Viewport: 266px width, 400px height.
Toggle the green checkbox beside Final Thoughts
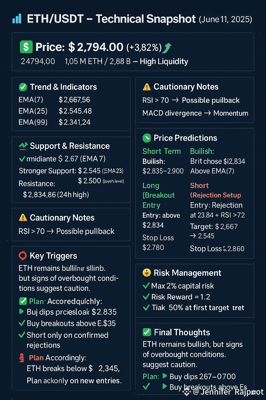point(146,332)
